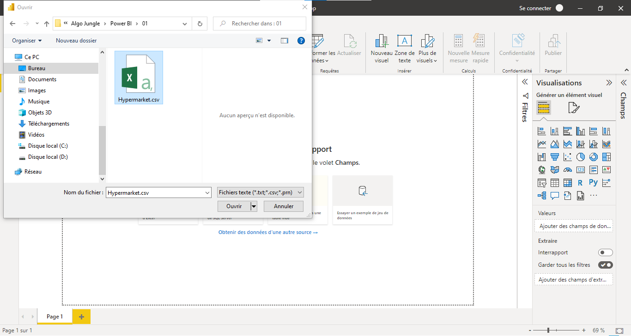This screenshot has width=631, height=336.
Task: Click Ajouter des champs de données well
Action: 573,226
